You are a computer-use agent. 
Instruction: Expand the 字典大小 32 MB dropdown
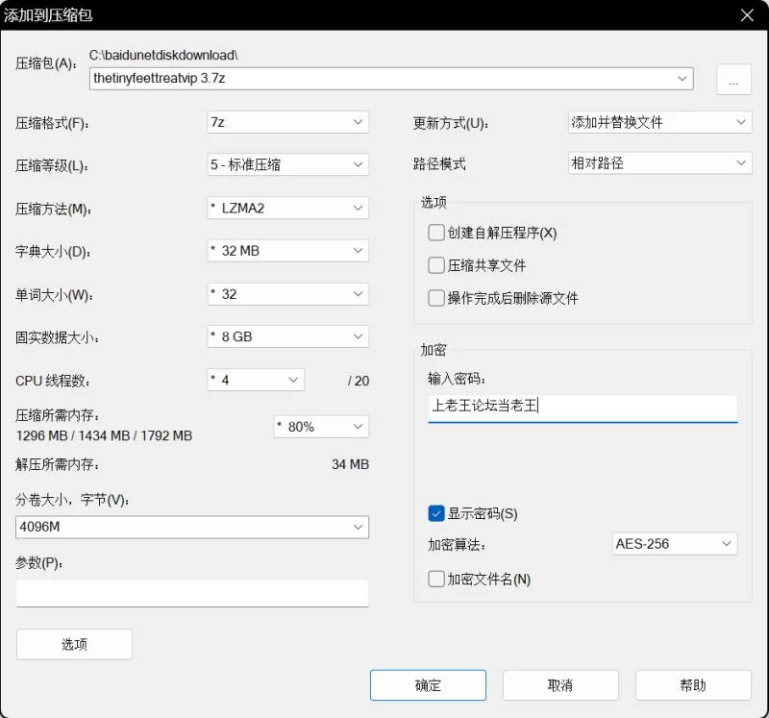(287, 251)
